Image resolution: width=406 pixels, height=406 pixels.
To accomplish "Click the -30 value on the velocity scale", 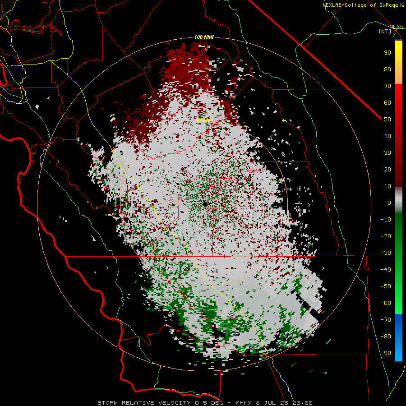I will point(386,253).
